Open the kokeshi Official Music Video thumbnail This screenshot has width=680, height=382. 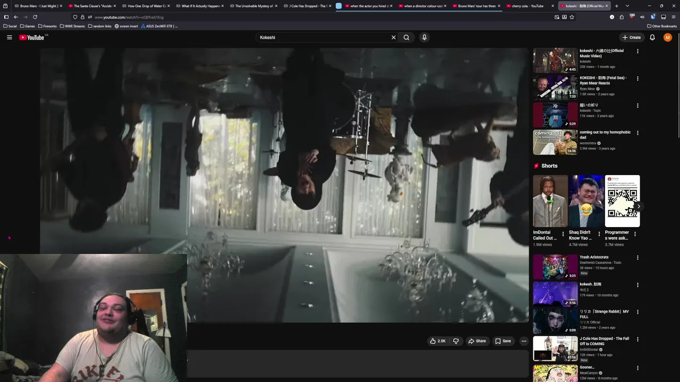click(x=555, y=60)
